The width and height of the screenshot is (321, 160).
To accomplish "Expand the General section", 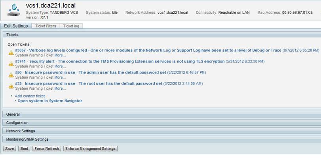I will pos(13,115).
